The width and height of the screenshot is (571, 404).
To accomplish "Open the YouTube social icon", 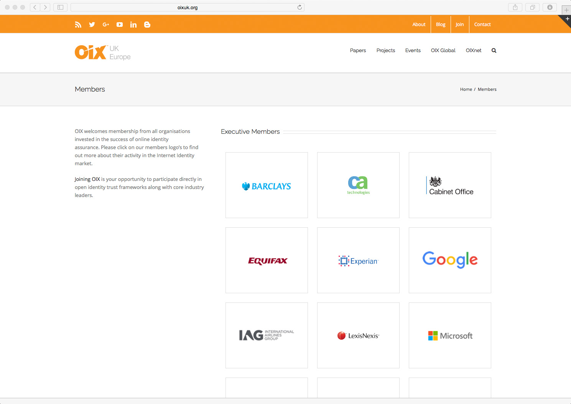I will (x=120, y=25).
